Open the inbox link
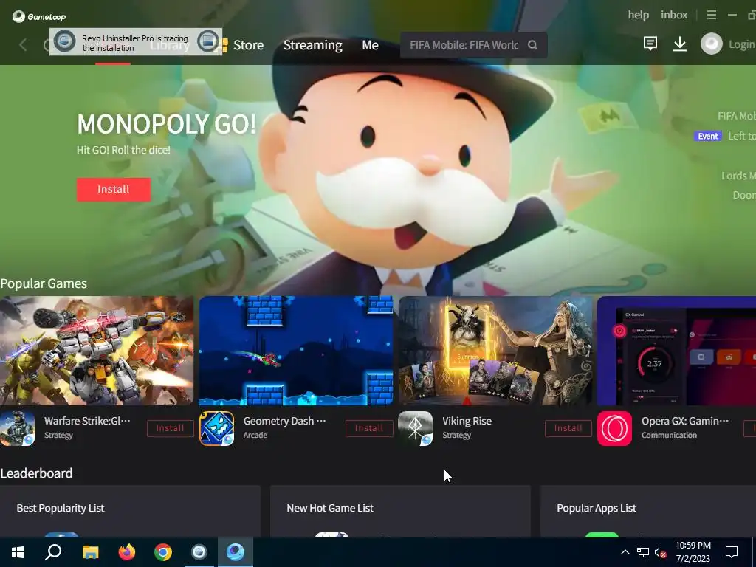 [674, 15]
